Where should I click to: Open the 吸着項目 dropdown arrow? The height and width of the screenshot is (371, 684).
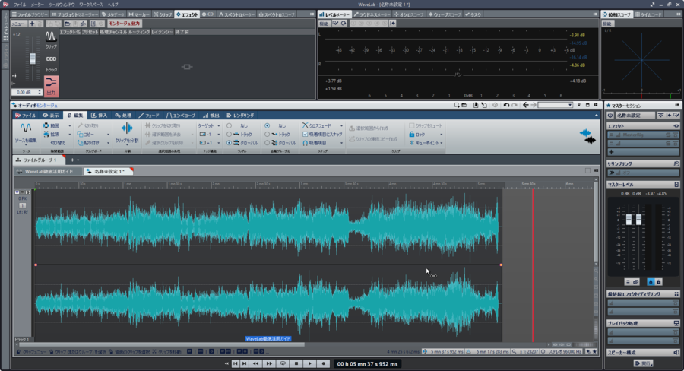(x=341, y=143)
